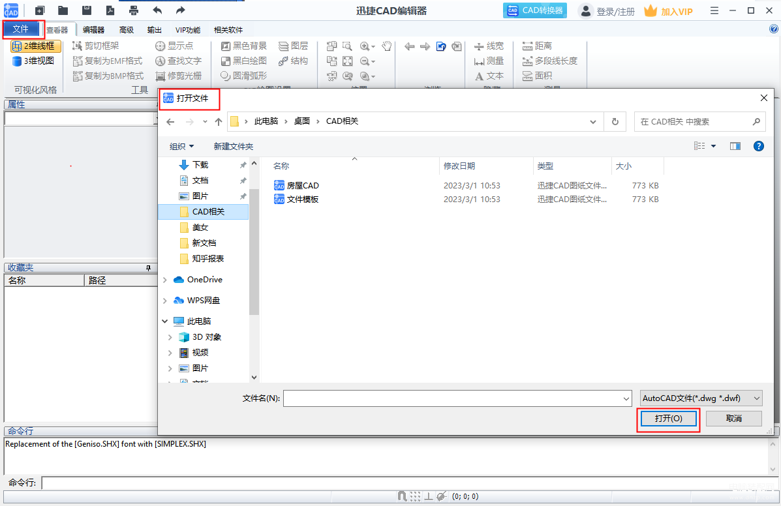
Task: Collapse the 此电脑 tree node
Action: 165,321
